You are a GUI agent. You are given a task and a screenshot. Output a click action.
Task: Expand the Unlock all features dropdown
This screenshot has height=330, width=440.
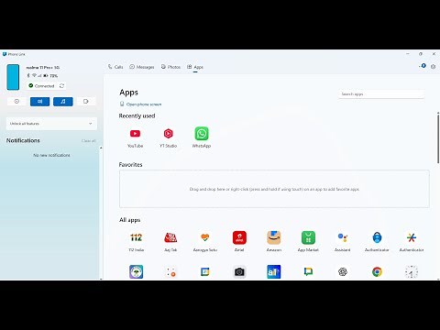click(51, 124)
